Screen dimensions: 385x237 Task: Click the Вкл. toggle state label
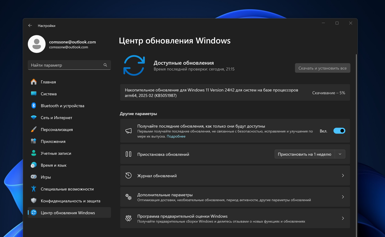[323, 131]
